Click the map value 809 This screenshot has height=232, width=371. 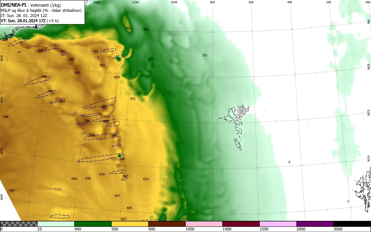click(x=72, y=59)
